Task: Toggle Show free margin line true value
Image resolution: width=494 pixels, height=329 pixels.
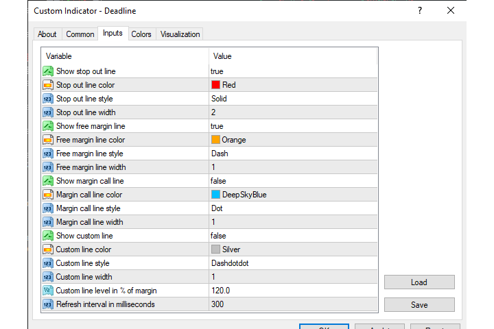Action: click(x=293, y=126)
